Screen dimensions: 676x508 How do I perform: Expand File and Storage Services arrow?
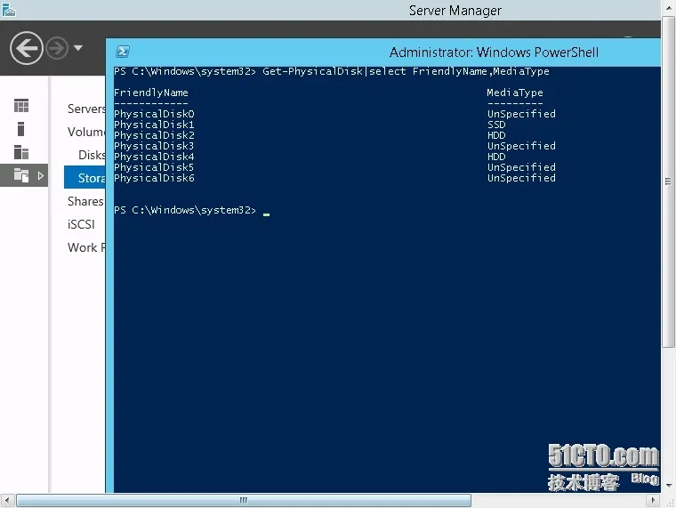point(41,175)
